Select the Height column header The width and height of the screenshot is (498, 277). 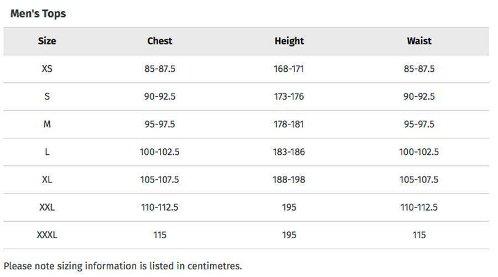[x=289, y=41]
